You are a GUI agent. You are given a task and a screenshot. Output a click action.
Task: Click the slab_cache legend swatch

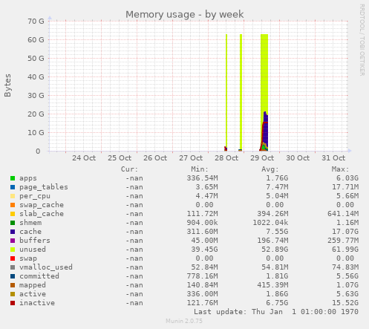click(x=13, y=214)
